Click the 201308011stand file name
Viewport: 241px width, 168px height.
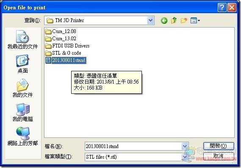pos(69,60)
